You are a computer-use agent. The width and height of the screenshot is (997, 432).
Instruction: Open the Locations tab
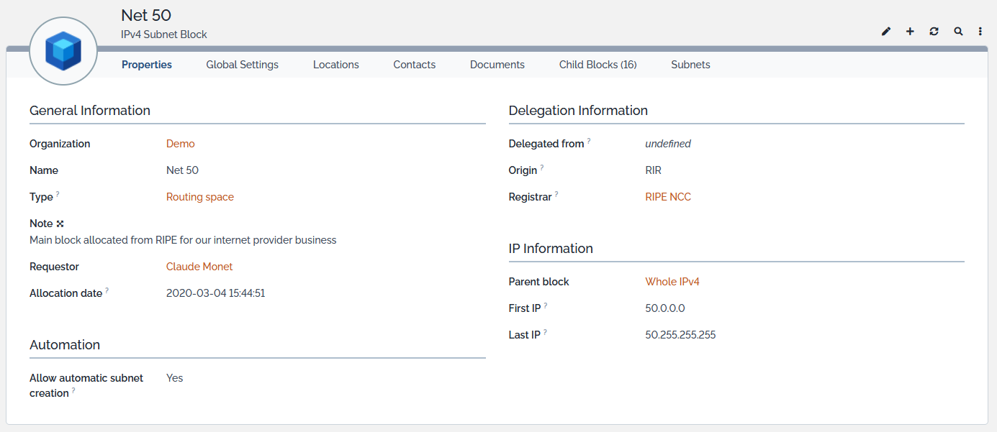click(x=335, y=65)
